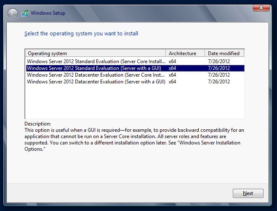Select Standard Evaluation (Server Core Installation) entry
This screenshot has width=277, height=211.
point(96,61)
